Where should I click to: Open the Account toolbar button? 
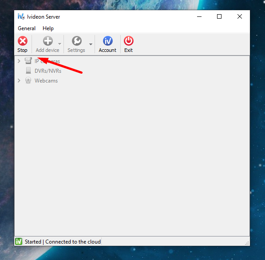pyautogui.click(x=107, y=44)
